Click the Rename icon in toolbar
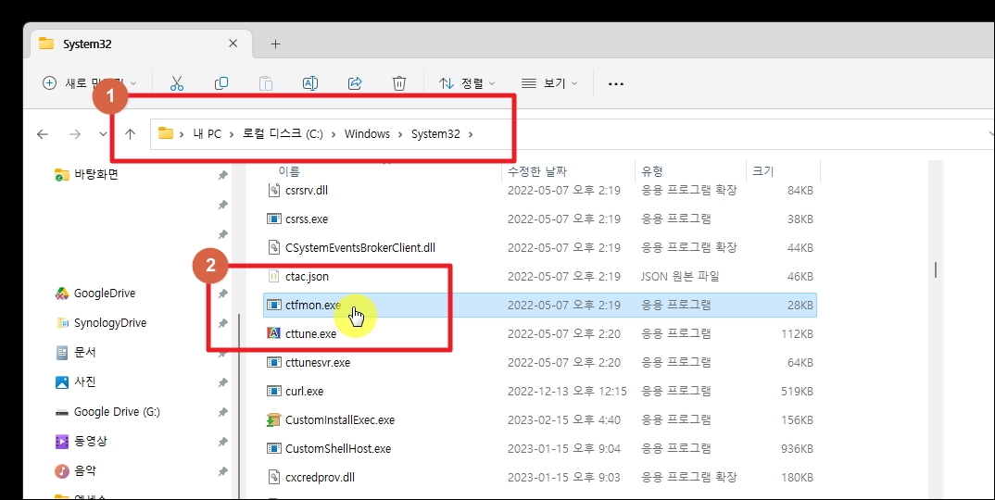The height and width of the screenshot is (500, 995). tap(309, 83)
